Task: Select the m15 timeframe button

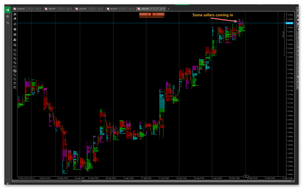Action: tap(15, 58)
